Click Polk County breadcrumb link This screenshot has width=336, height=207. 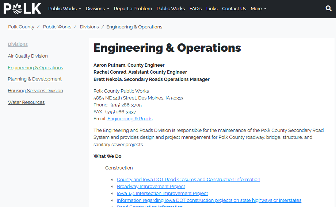click(x=21, y=27)
